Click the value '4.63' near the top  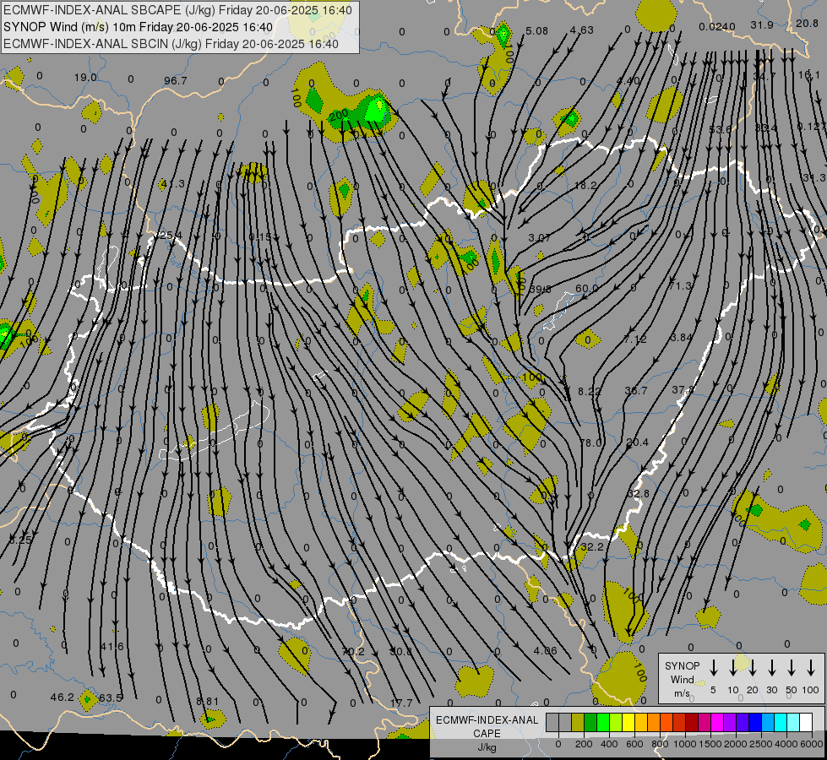(x=582, y=30)
